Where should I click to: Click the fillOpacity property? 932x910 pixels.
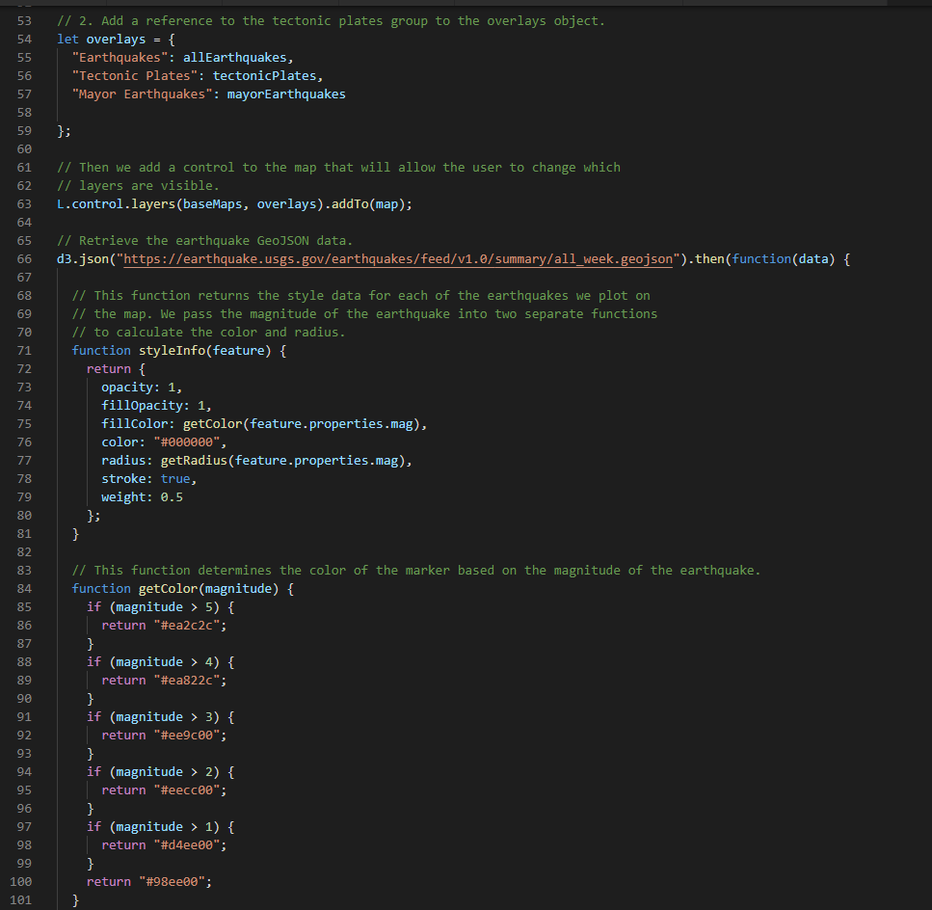[x=142, y=406]
